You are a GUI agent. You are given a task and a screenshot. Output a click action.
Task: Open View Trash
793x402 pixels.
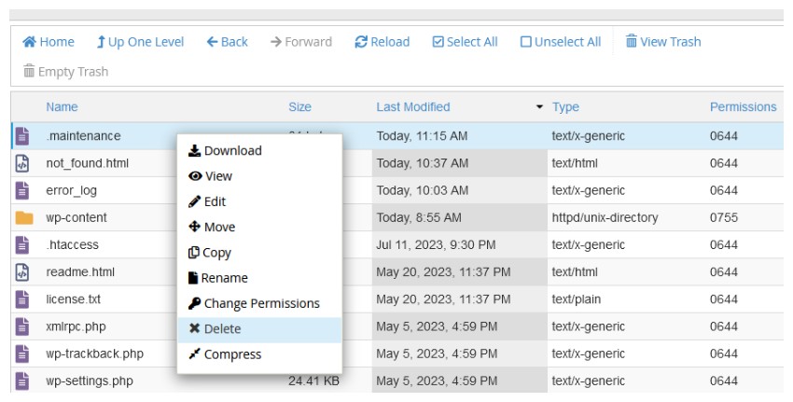click(x=662, y=42)
